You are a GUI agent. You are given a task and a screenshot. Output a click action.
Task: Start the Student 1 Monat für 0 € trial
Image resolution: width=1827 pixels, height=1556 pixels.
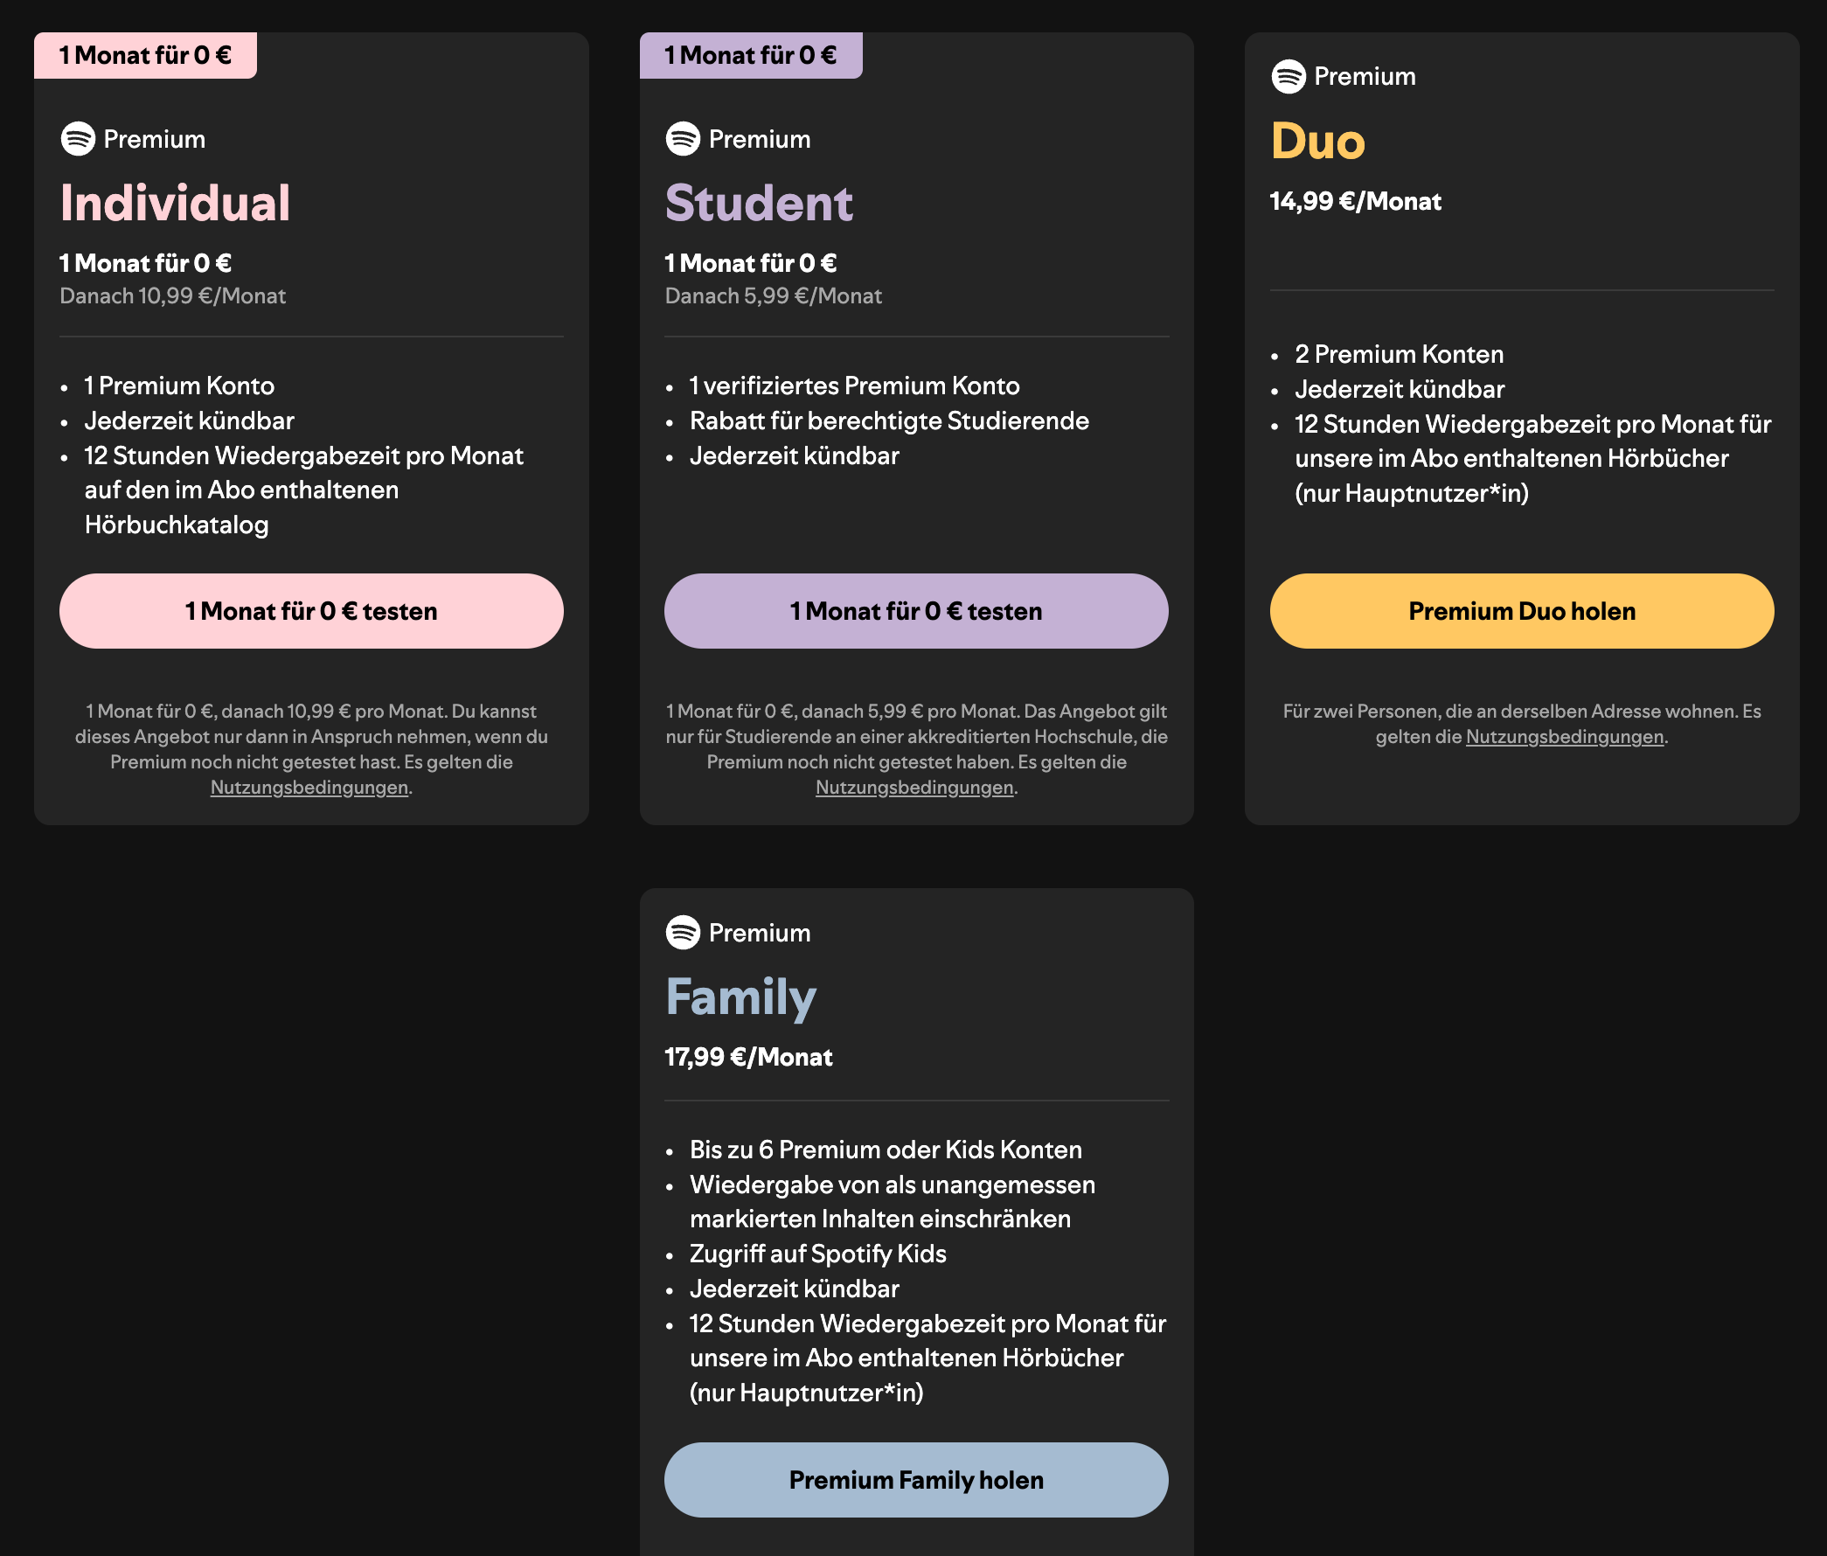pyautogui.click(x=916, y=611)
